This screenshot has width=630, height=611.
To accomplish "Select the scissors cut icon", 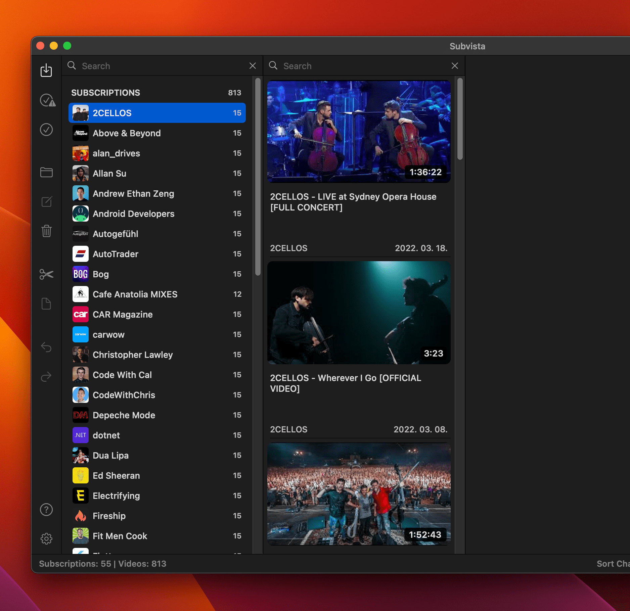I will click(x=46, y=274).
